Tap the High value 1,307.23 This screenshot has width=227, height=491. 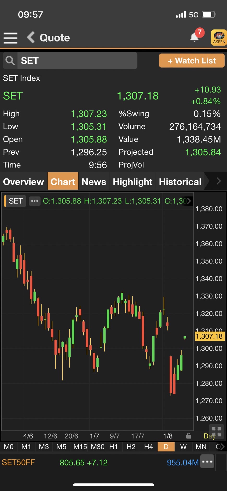tap(89, 114)
